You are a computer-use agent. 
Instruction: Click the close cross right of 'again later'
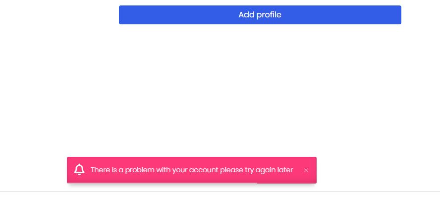pyautogui.click(x=306, y=170)
